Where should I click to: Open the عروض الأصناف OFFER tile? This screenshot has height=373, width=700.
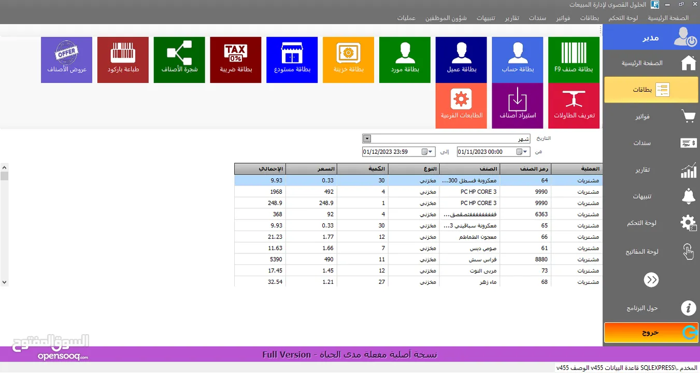(66, 60)
